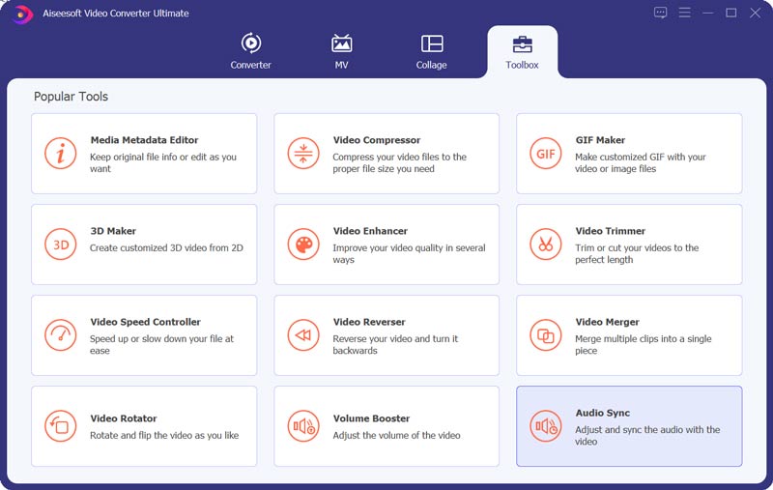Click the Video Rotator icon
Image resolution: width=773 pixels, height=490 pixels.
pos(60,426)
